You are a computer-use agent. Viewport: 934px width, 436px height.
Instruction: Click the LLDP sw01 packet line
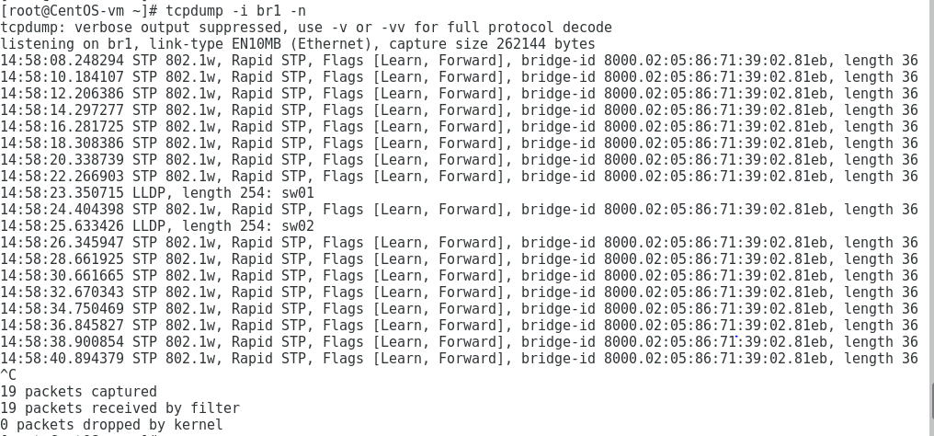[x=157, y=193]
